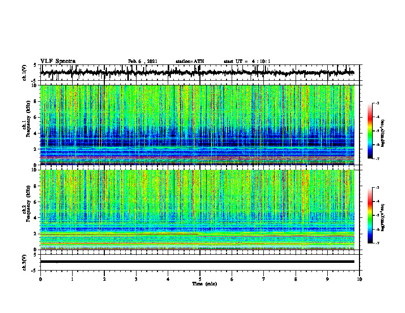405x313 pixels.
Task: Click the "-3" value on ch.1 color bar
Action: [x=377, y=103]
